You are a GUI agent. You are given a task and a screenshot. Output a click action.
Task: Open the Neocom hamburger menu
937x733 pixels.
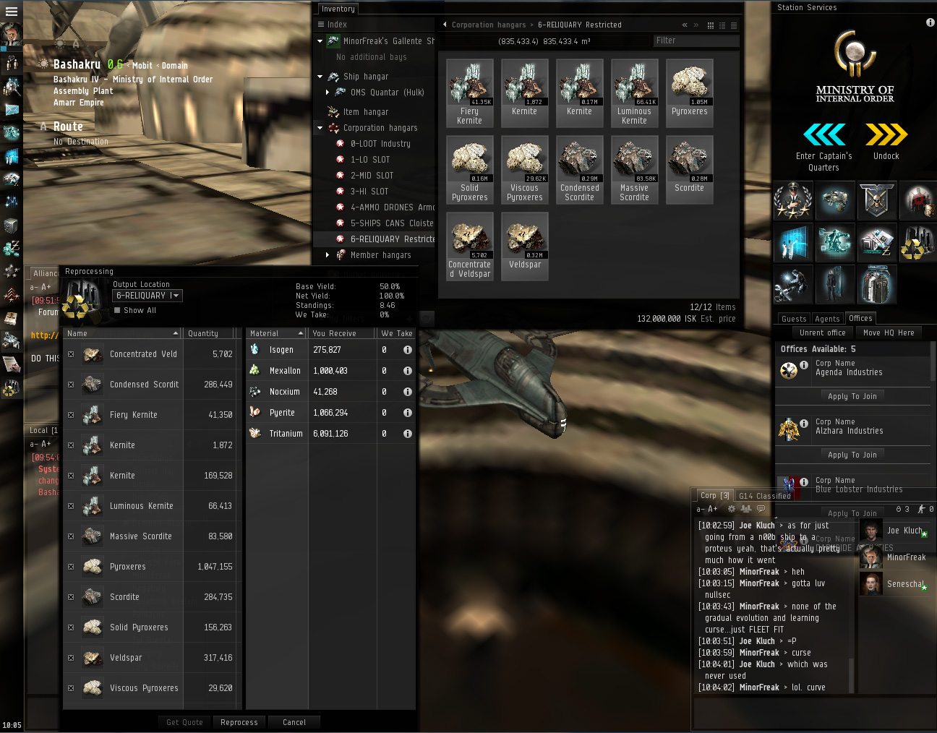tap(11, 11)
